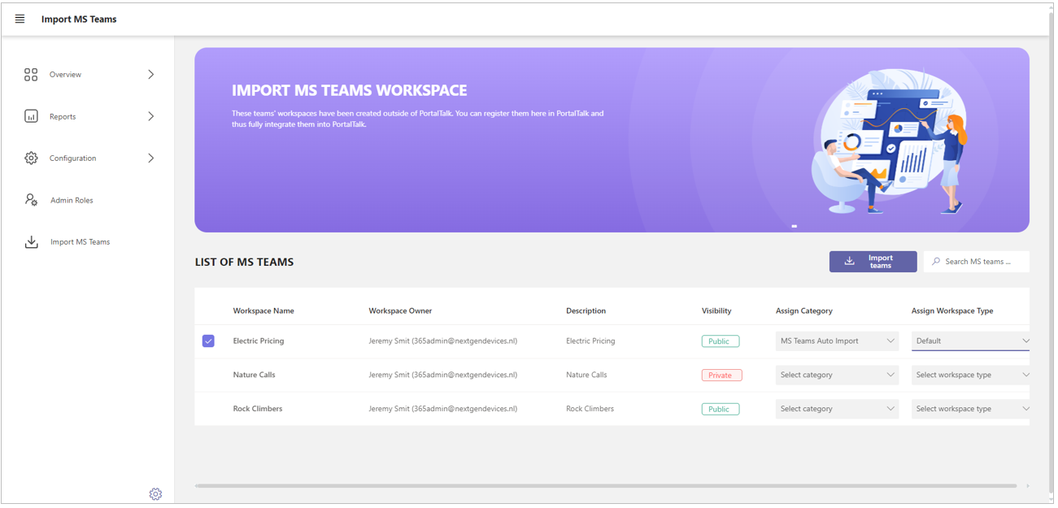Click the Description column header
Viewport: 1058px width, 508px height.
[x=586, y=311]
